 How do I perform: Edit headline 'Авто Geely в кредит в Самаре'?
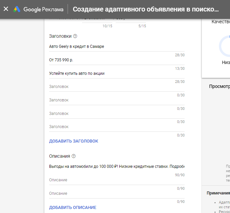coord(117,47)
